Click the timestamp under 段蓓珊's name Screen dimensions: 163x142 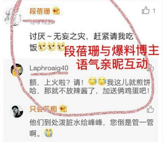coord(42,22)
